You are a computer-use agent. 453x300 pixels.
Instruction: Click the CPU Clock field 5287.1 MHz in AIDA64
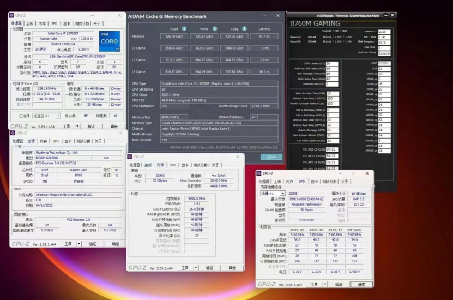click(x=219, y=94)
